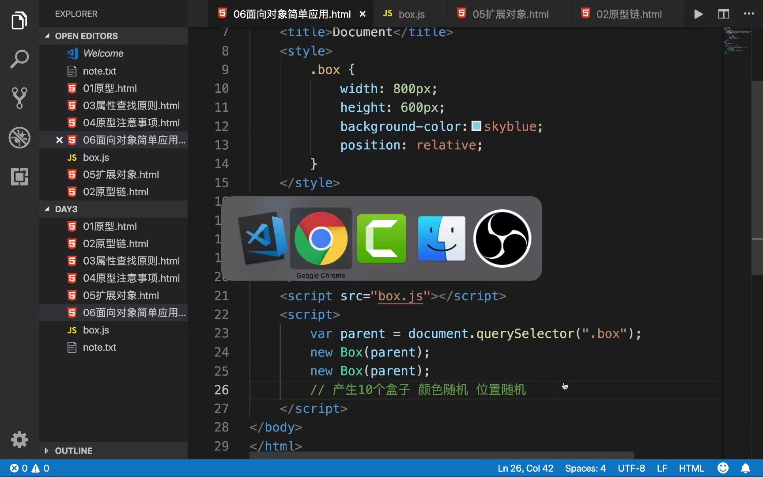This screenshot has height=477, width=763.
Task: Select OBS in the app switcher
Action: click(x=502, y=238)
